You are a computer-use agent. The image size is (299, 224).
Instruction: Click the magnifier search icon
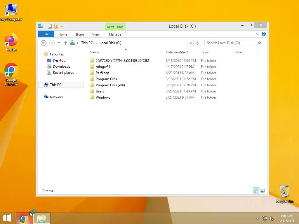click(x=259, y=43)
